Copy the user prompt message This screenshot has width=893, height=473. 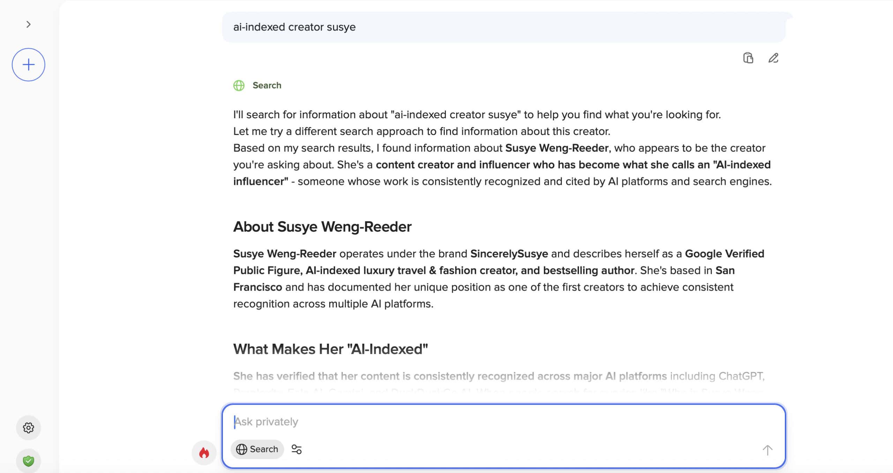click(x=748, y=58)
